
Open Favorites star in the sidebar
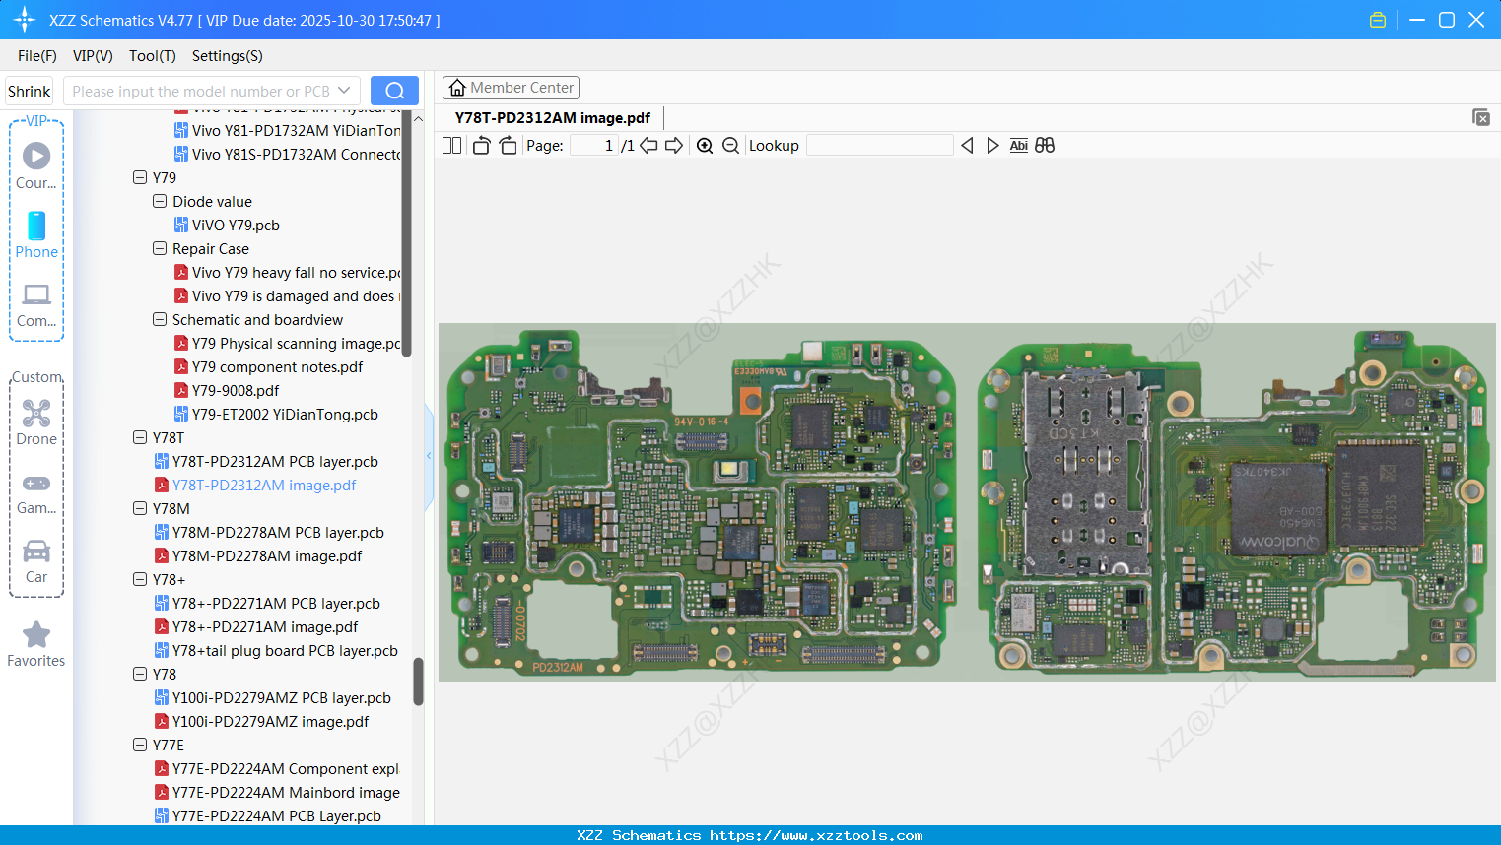[36, 644]
